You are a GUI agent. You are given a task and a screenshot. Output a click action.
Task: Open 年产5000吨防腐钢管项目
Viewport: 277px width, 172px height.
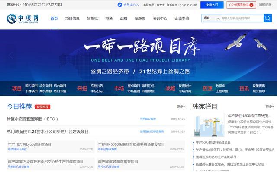pos(118,162)
